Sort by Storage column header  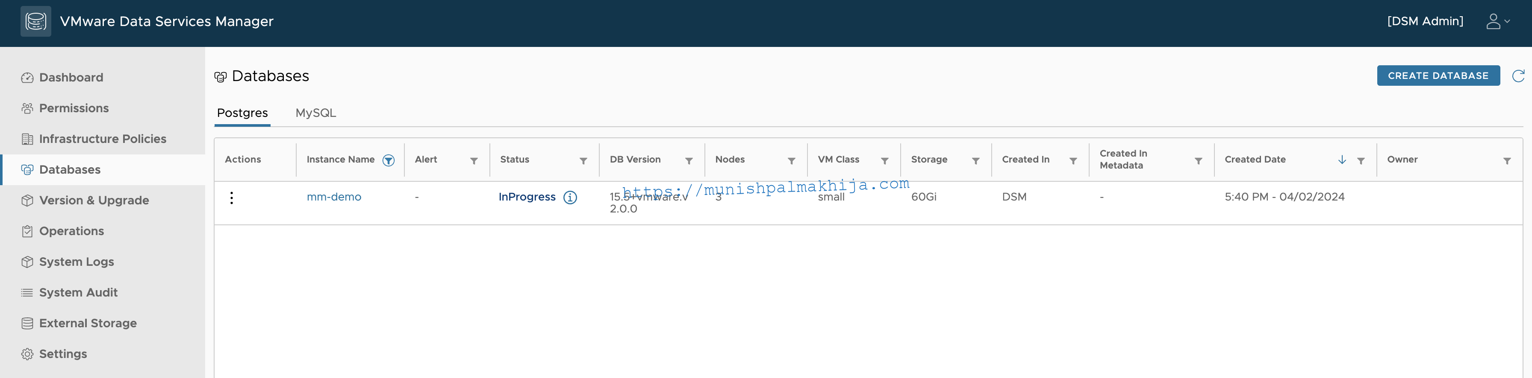(929, 160)
